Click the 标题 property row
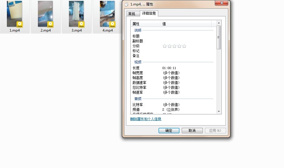This screenshot has width=284, height=168. coord(173,36)
